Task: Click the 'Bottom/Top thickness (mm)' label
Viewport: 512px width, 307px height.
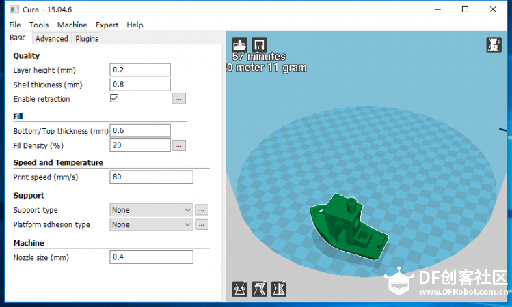Action: click(x=61, y=131)
